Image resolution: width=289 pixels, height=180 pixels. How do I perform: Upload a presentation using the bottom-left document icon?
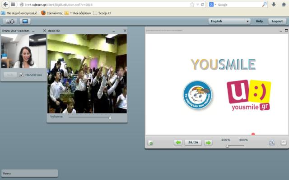150,143
